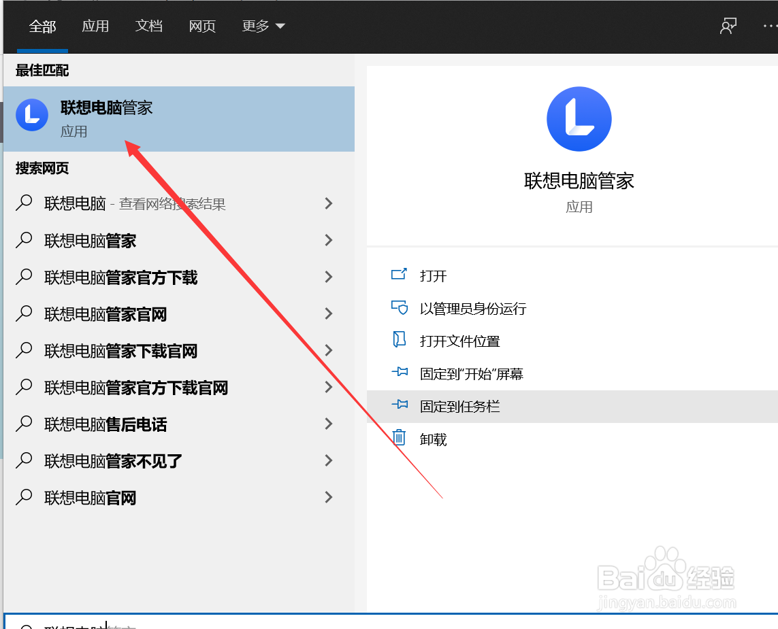Expand the arrow beside 联想电脑官网

click(329, 497)
